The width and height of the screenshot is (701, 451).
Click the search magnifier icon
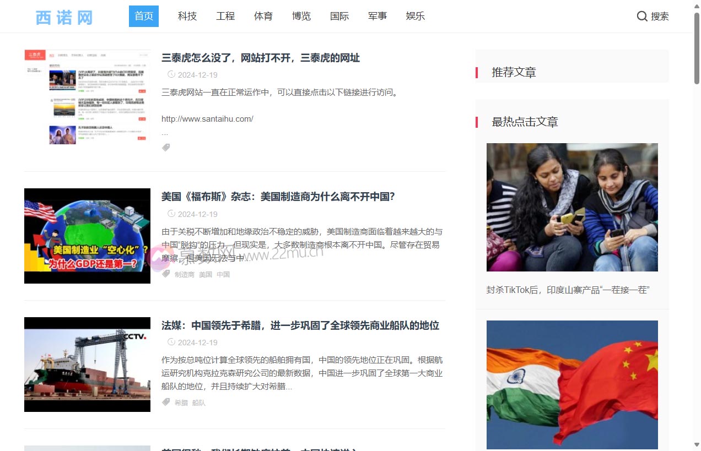(x=642, y=16)
